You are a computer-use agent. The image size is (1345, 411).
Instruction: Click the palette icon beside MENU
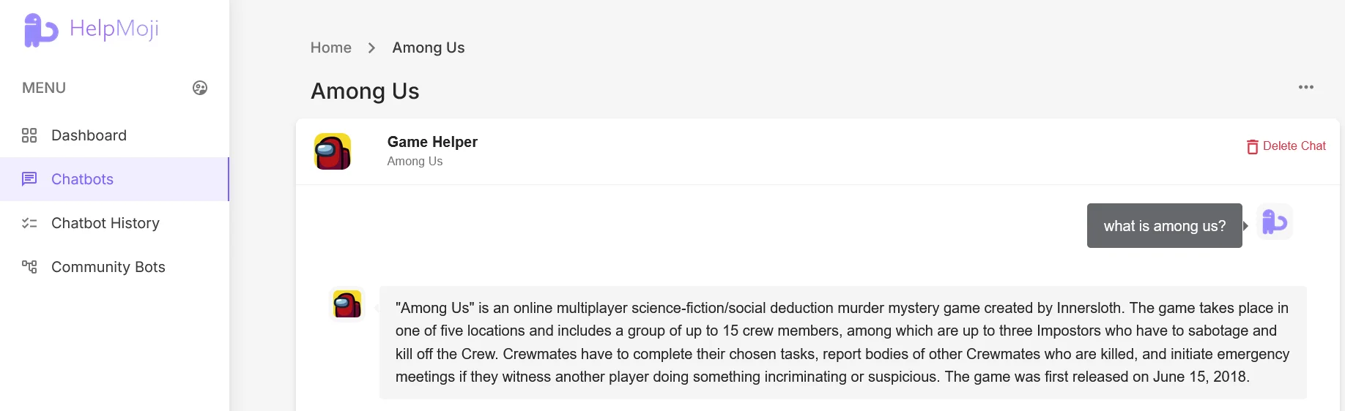click(200, 88)
